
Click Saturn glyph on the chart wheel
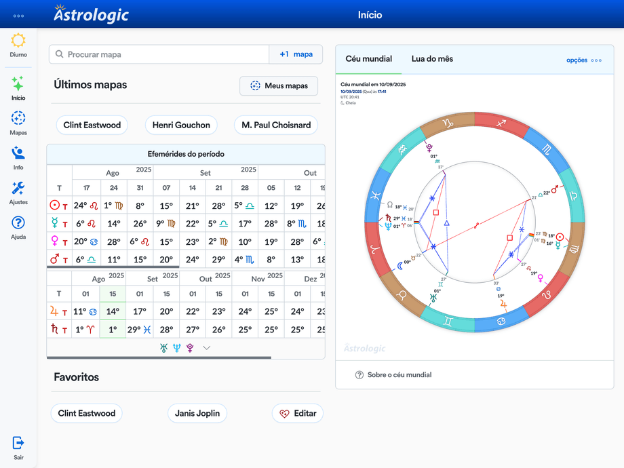pos(389,218)
